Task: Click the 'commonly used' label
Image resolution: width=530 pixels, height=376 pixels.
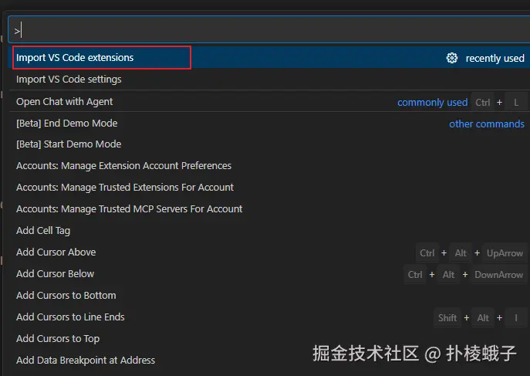Action: (432, 103)
